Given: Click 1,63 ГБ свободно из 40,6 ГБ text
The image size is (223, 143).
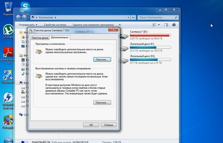Looking at the screenshot, I should pyautogui.click(x=146, y=39).
